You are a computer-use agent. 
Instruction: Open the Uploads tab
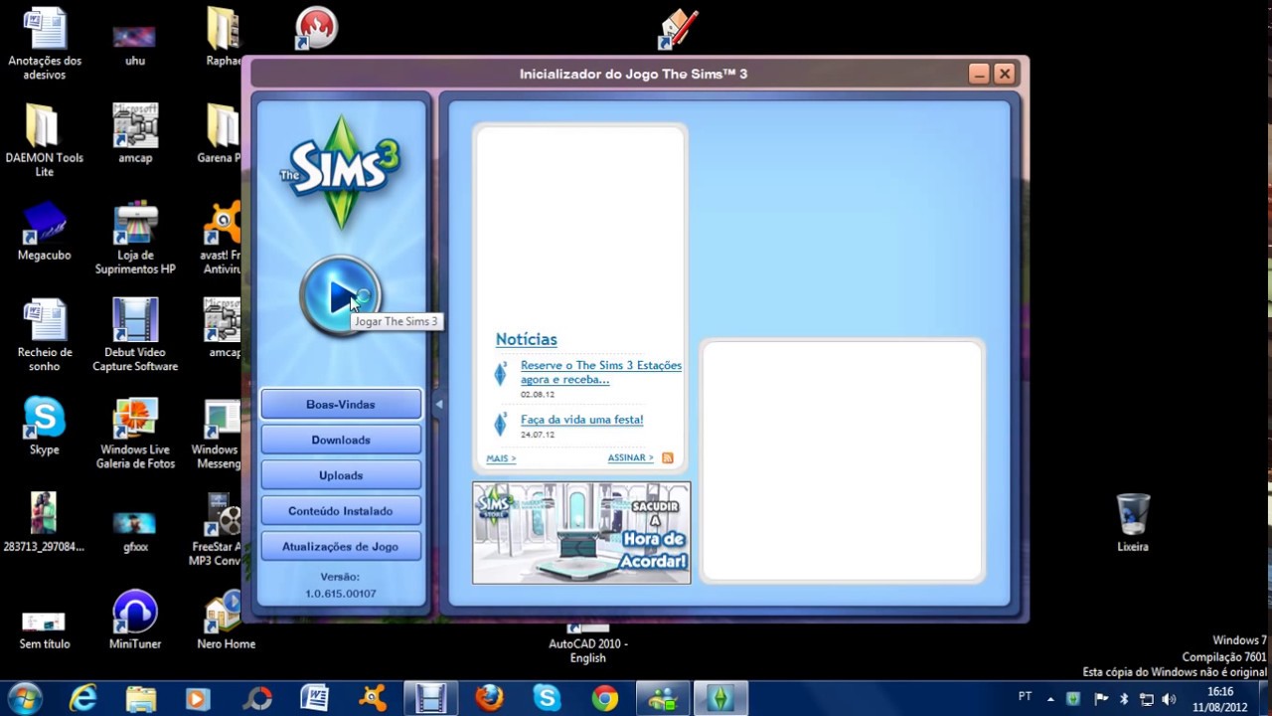click(x=341, y=475)
